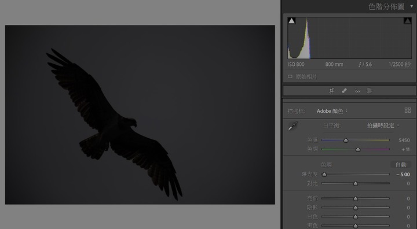Select the crop overlay tool icon
Screen dimensions: 417x229
coord(331,91)
